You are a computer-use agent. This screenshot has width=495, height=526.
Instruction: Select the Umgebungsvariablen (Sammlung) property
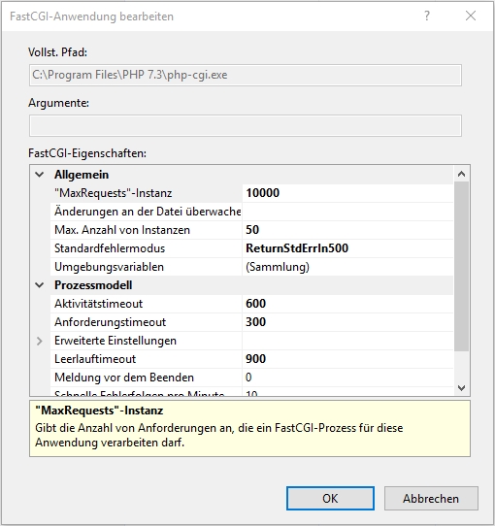pos(251,267)
